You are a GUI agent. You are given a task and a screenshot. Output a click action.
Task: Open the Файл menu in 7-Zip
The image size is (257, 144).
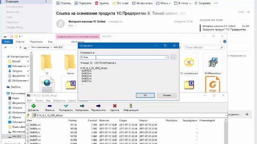click(x=30, y=100)
